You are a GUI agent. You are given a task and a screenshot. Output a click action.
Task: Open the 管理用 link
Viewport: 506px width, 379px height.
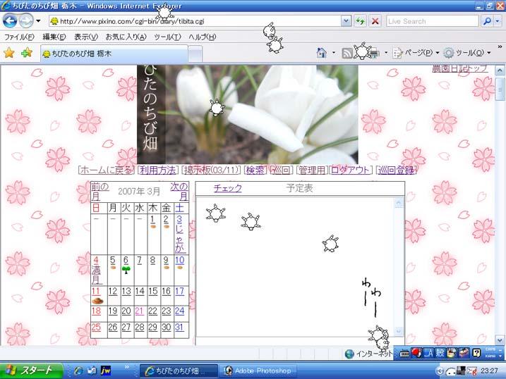click(x=311, y=170)
